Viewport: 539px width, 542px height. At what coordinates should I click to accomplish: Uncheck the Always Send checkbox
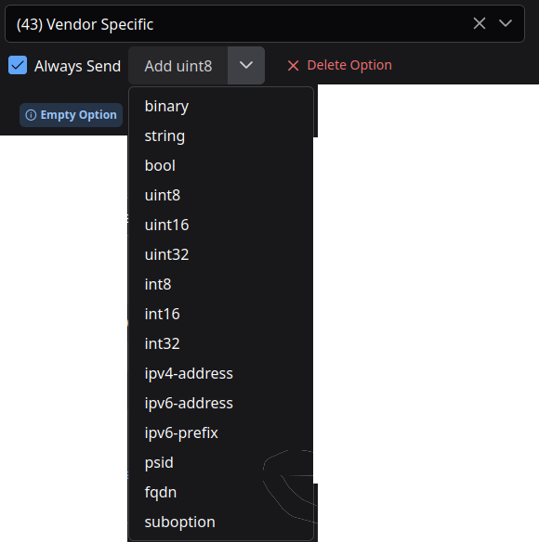point(18,65)
